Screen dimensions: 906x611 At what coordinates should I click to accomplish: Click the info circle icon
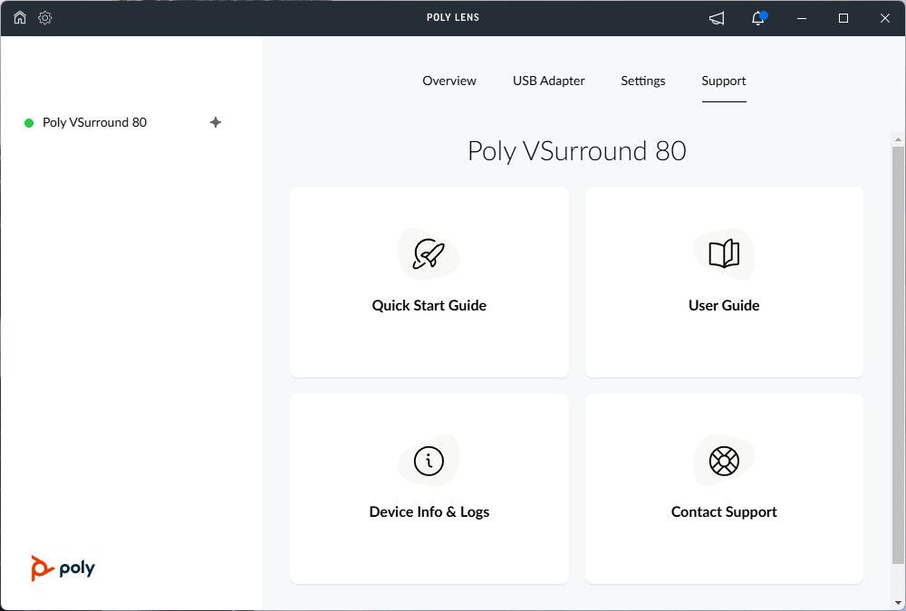[429, 461]
